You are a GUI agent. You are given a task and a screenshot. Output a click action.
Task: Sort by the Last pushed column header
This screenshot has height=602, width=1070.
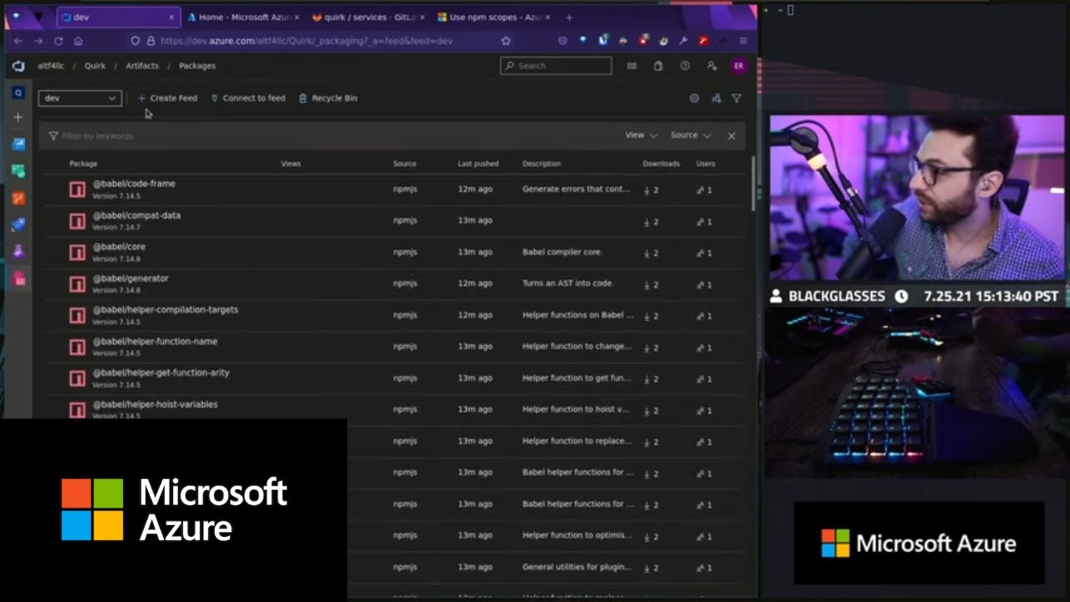(478, 164)
